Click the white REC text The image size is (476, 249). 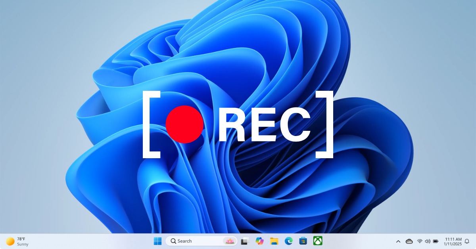[265, 125]
